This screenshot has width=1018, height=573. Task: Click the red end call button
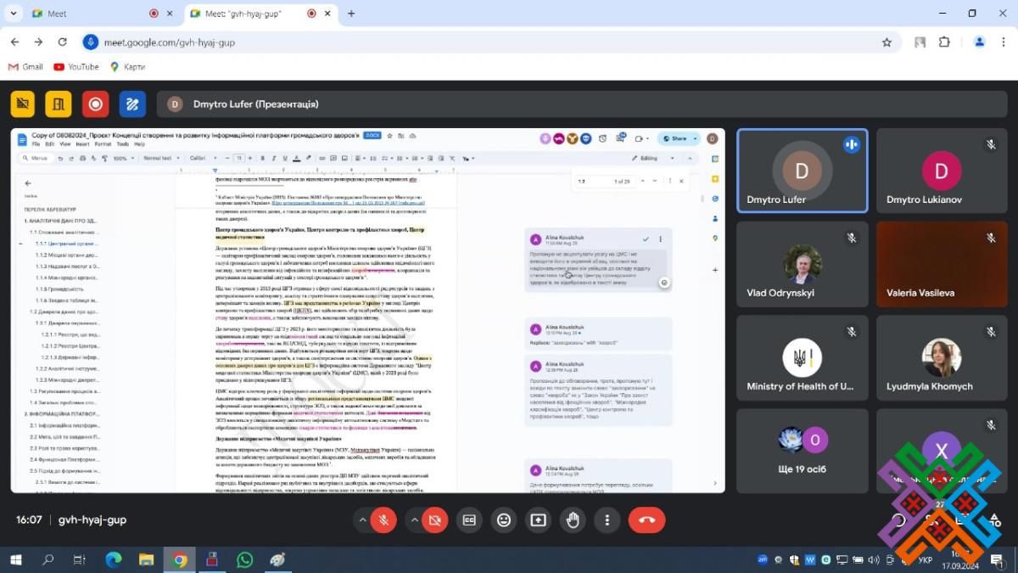(x=646, y=520)
